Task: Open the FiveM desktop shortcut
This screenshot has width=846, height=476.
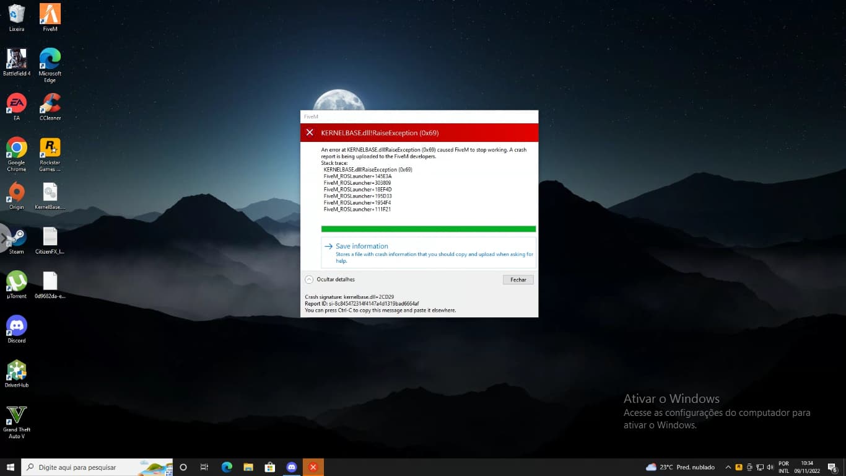Action: click(x=50, y=12)
